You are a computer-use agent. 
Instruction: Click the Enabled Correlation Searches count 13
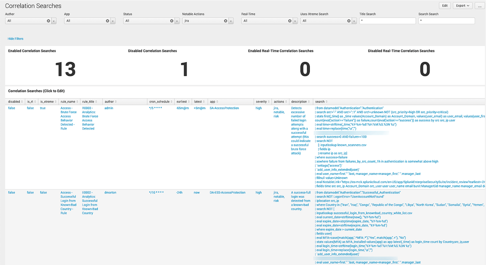(65, 69)
